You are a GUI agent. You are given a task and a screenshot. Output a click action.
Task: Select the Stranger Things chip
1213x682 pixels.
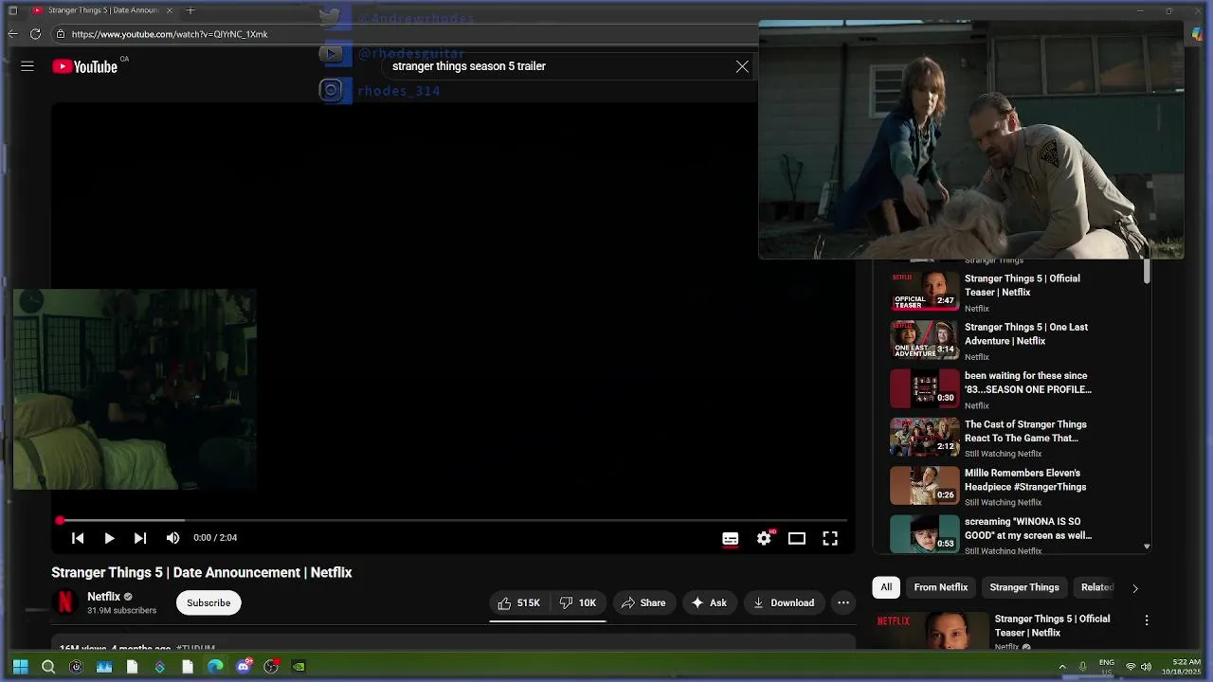click(1024, 587)
